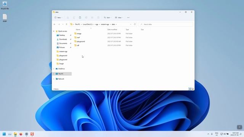Sort by the Size column header
The height and width of the screenshot is (137, 244).
click(x=142, y=30)
